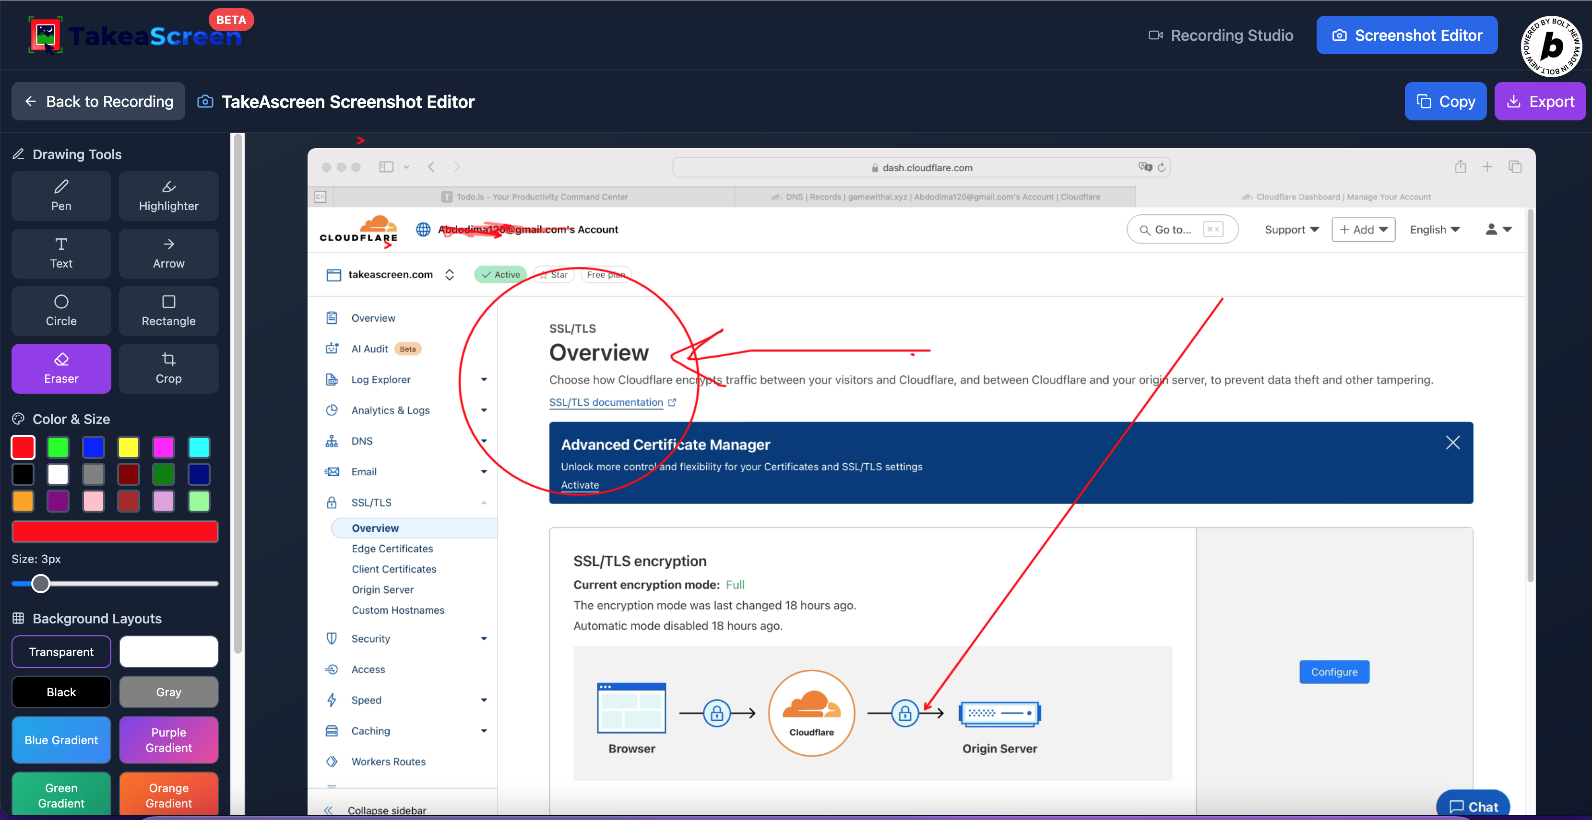The width and height of the screenshot is (1592, 820).
Task: Select the Pen drawing tool
Action: 60,195
